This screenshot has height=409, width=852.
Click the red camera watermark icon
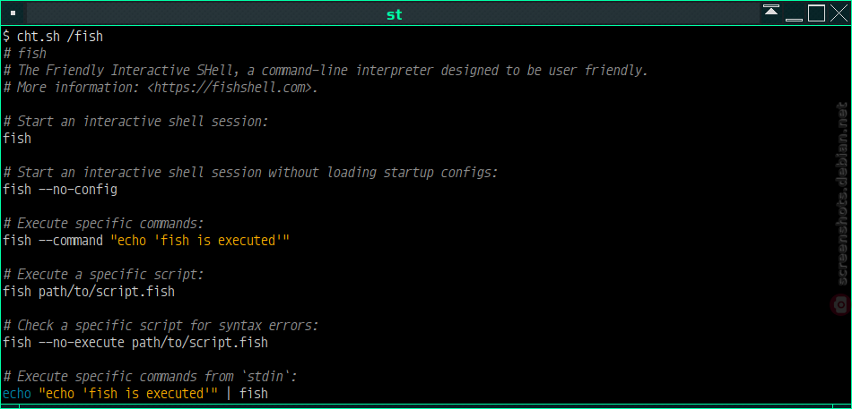(841, 304)
